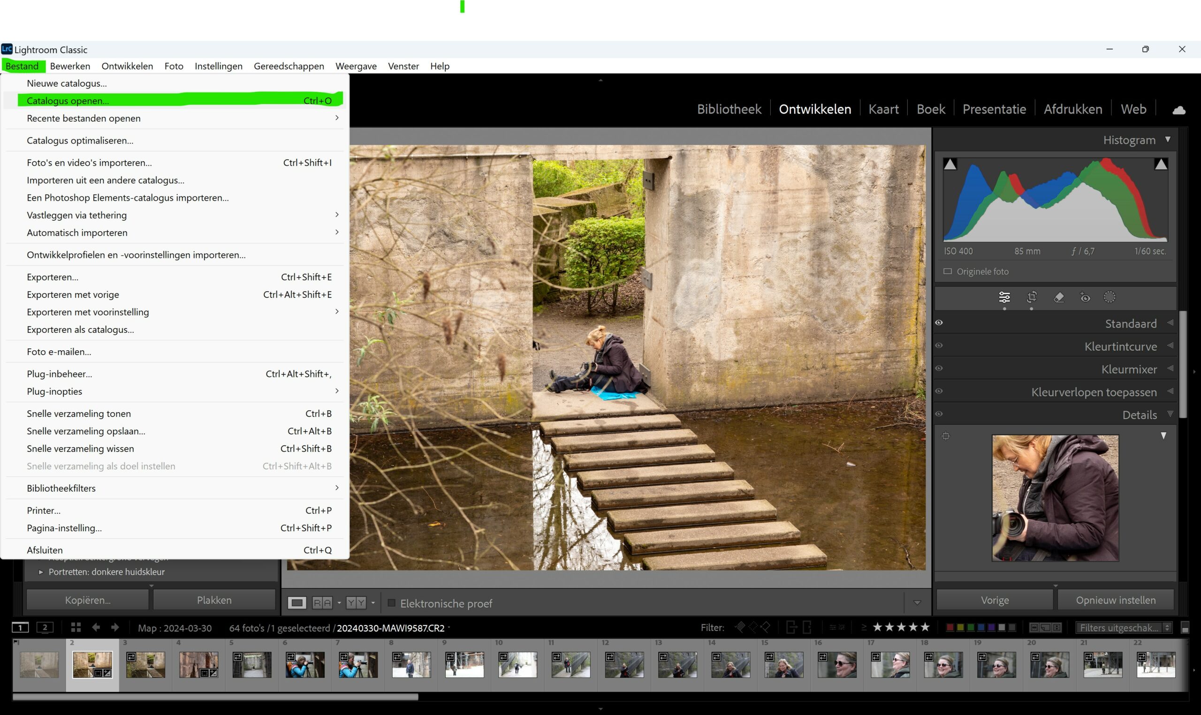Collapse the detail preview with white triangle

pos(1163,436)
